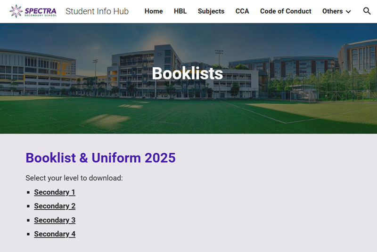The width and height of the screenshot is (377, 252).
Task: Select the Subjects nav item
Action: click(x=211, y=11)
